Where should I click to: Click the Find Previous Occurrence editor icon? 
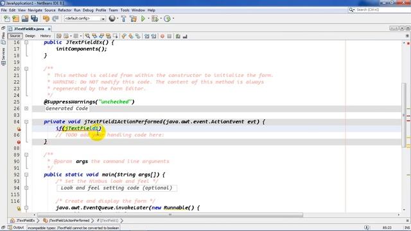pos(94,36)
